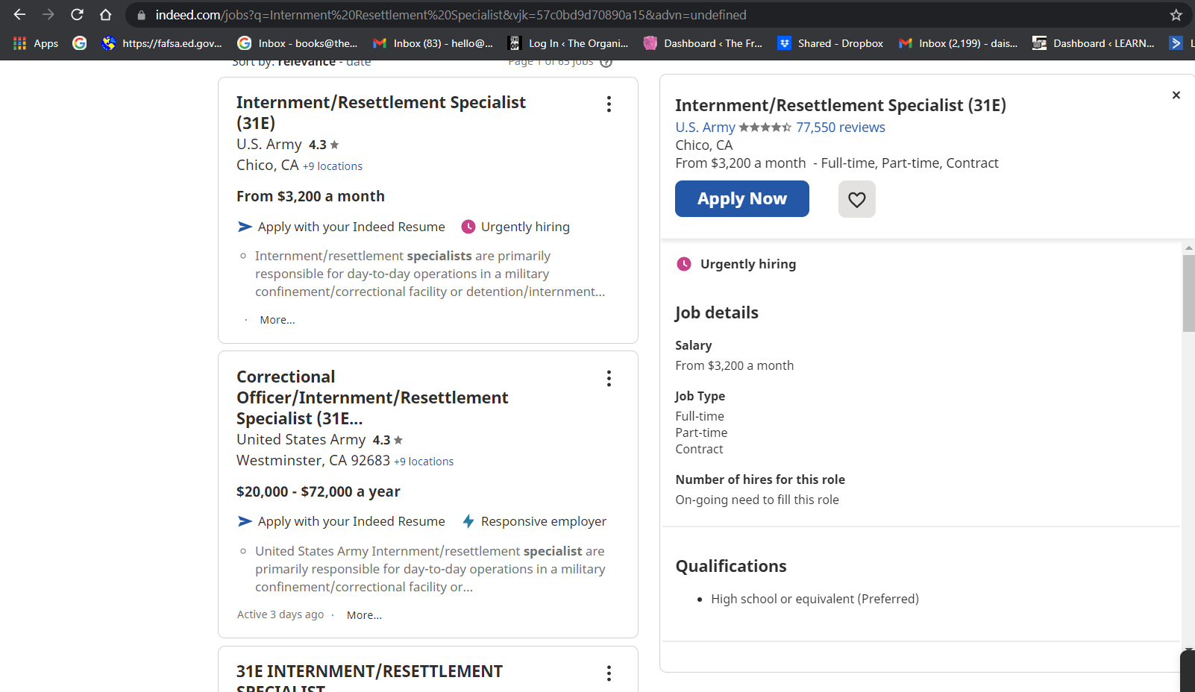Screen dimensions: 1195x692
Task: Open the https://fafsa.ed.gov bookmark
Action: click(163, 43)
